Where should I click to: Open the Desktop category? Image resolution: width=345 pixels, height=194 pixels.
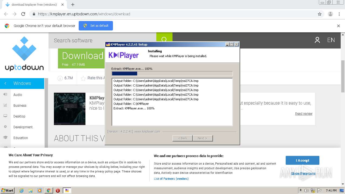(19, 116)
